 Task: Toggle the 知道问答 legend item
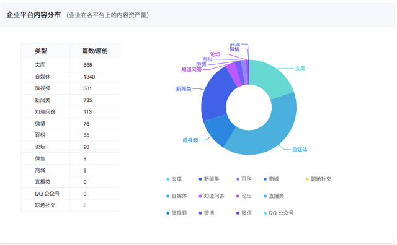(x=212, y=196)
